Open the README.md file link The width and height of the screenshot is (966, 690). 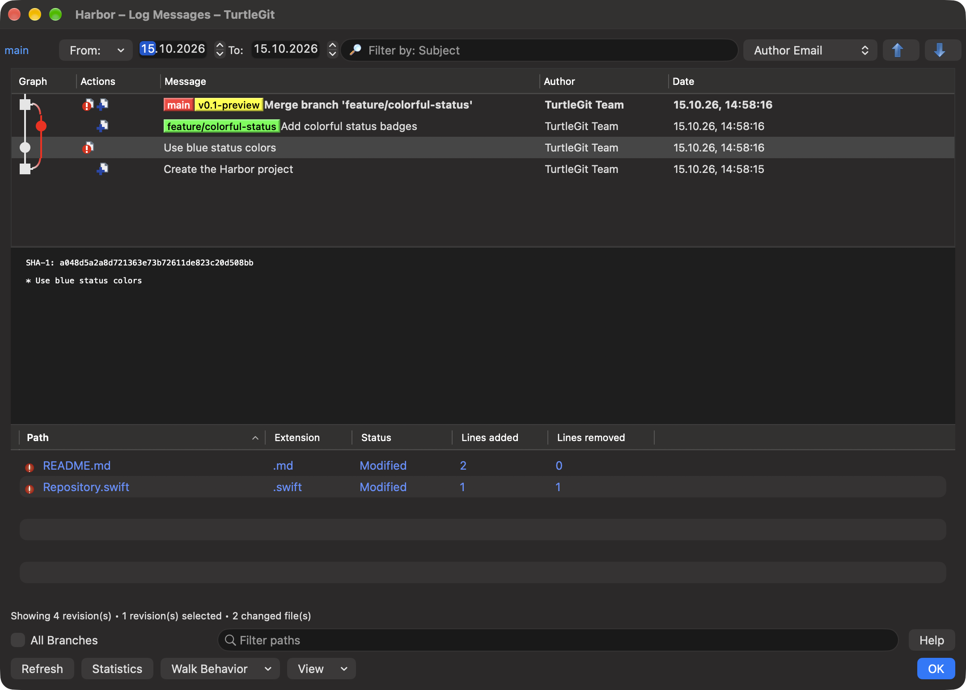click(x=76, y=465)
